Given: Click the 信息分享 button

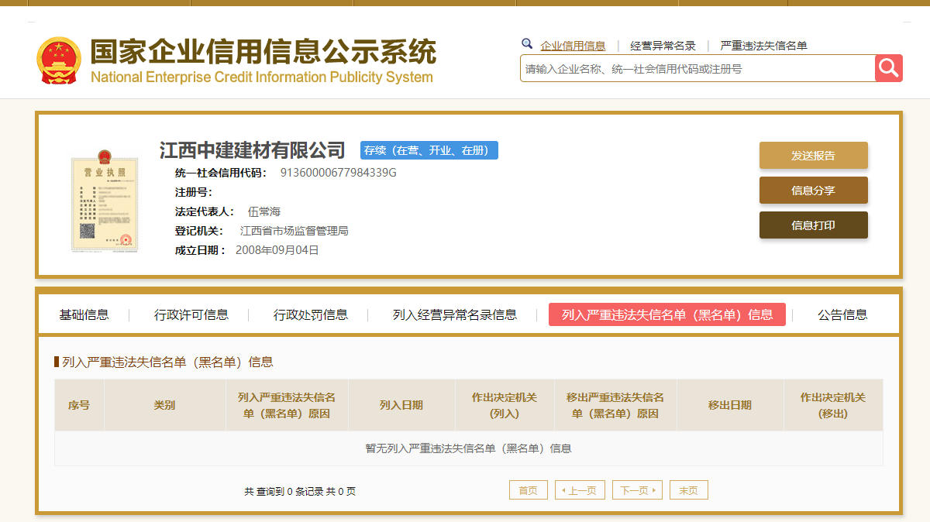Looking at the screenshot, I should click(x=814, y=190).
